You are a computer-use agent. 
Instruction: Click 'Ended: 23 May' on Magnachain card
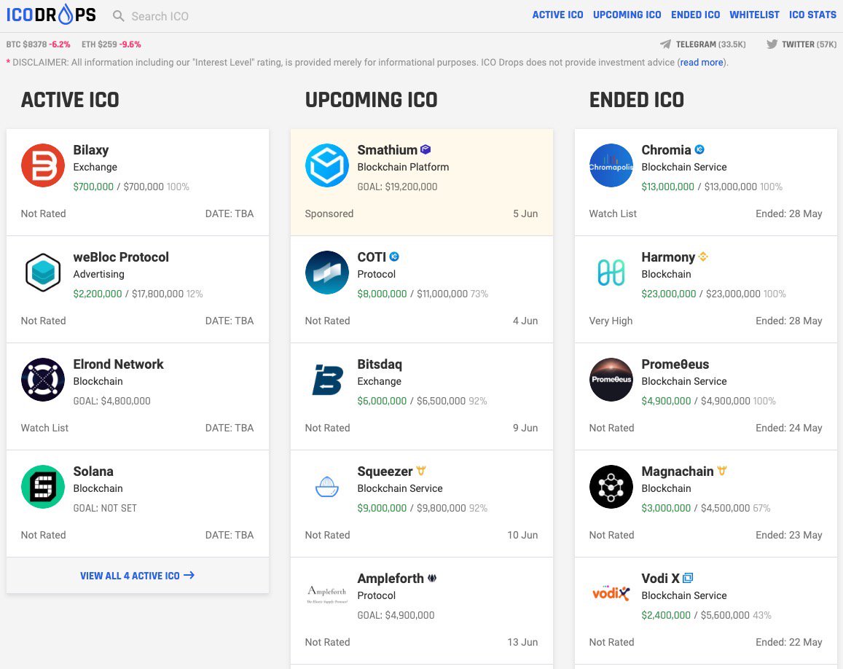point(788,535)
